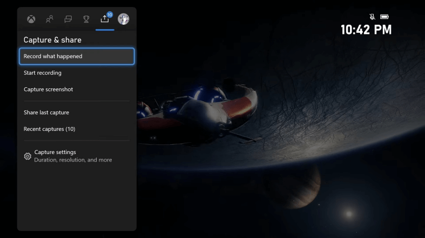This screenshot has height=238, width=425.
Task: Choose Capture screenshot
Action: tap(77, 89)
